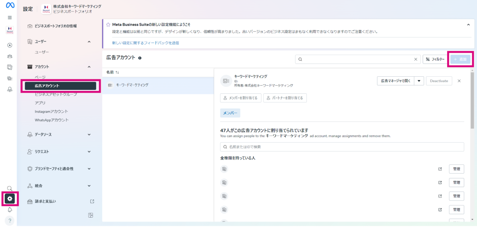This screenshot has height=227, width=477.
Task: Click the magnifier icon in left rail
Action: coord(10,188)
